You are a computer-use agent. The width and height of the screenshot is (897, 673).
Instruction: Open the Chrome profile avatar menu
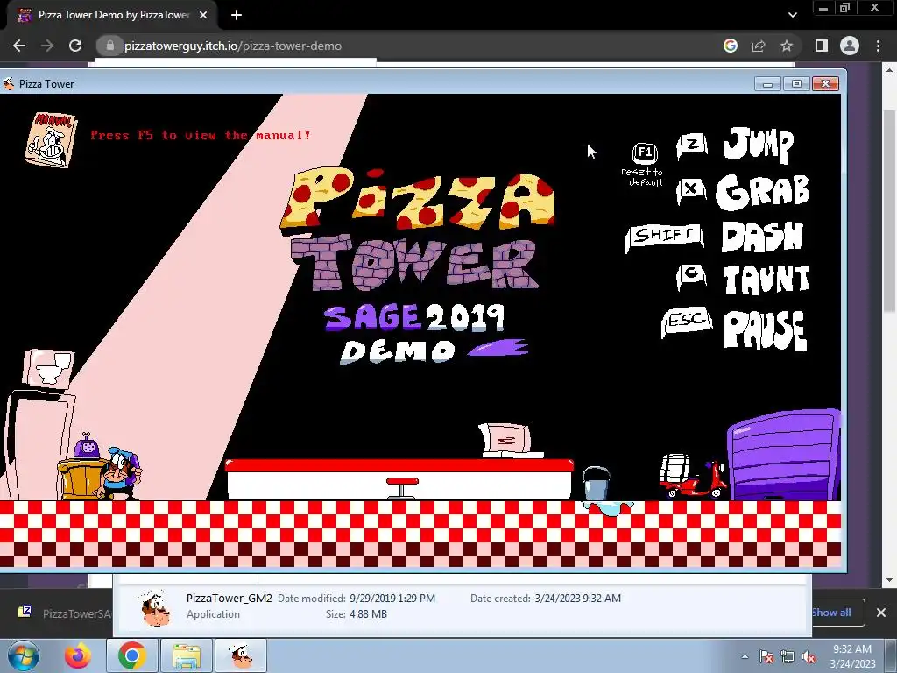coord(850,46)
